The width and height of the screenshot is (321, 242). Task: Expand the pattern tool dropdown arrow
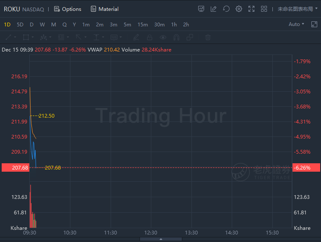coord(50,37)
